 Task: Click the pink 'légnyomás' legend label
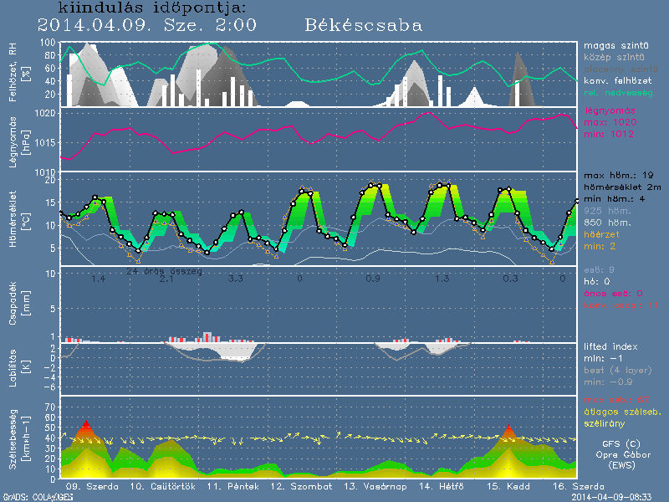coord(611,110)
